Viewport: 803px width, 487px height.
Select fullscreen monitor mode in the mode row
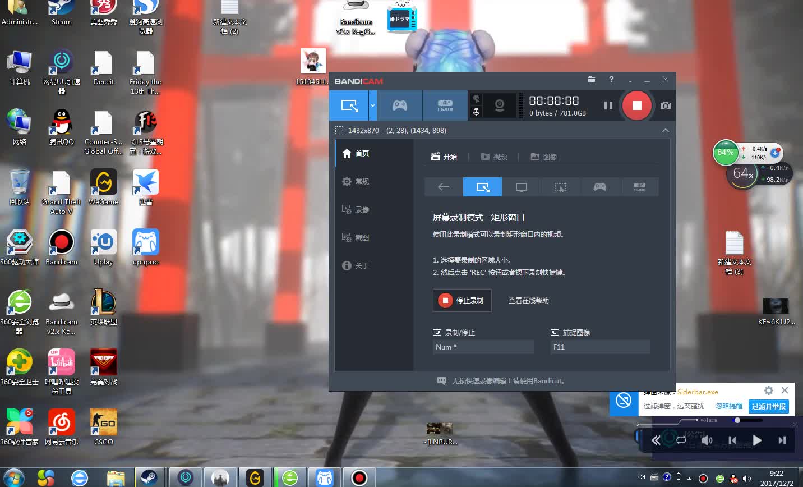pos(522,187)
